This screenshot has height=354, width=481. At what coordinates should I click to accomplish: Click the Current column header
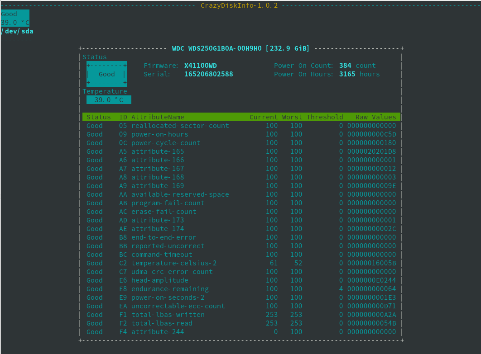[x=264, y=117]
